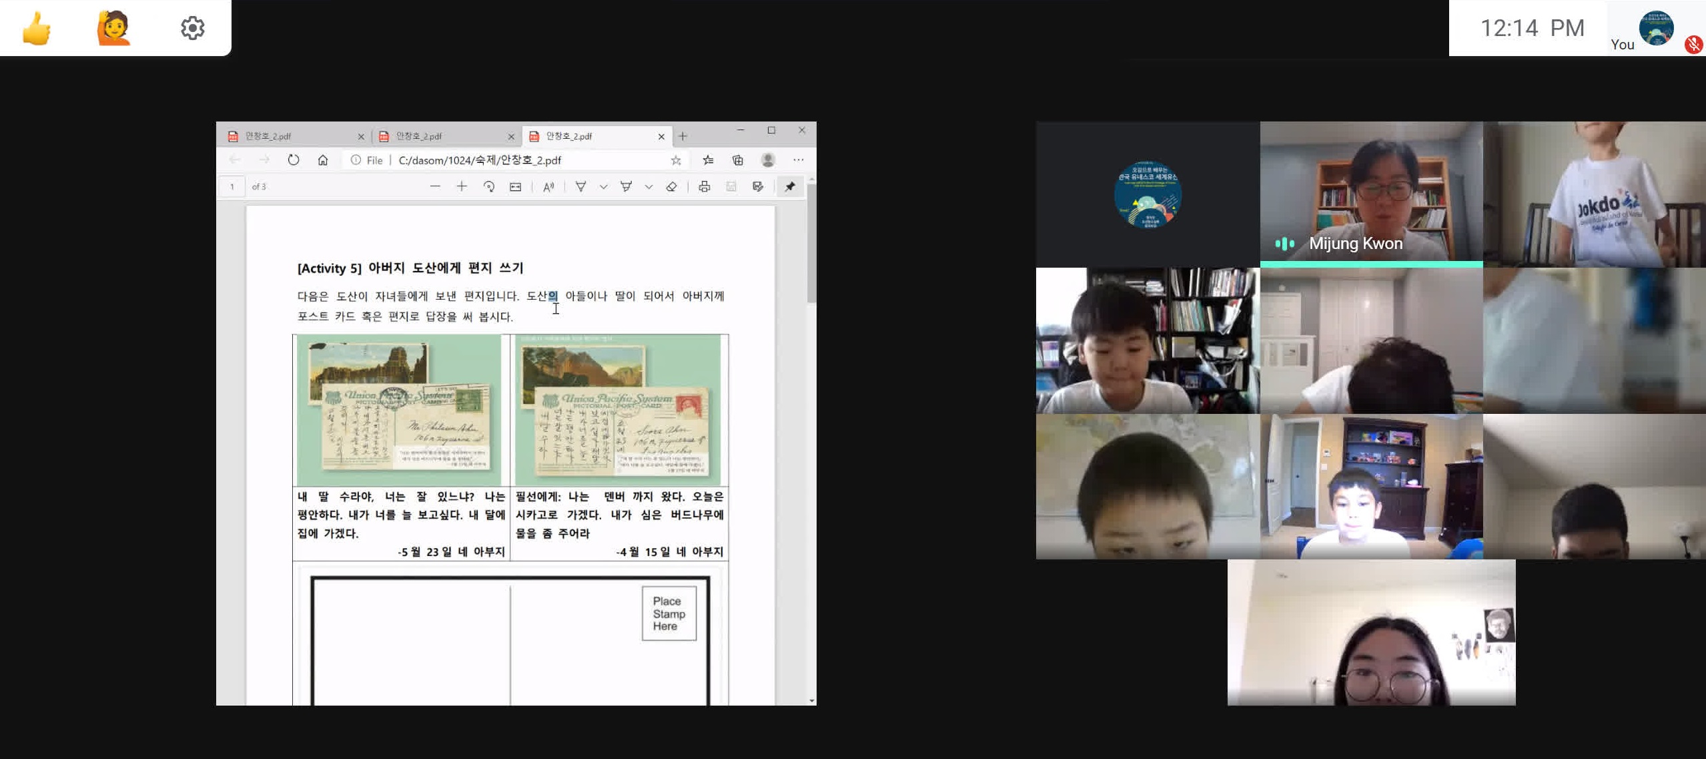Rotate the PDF page
Viewport: 1706px width, 759px height.
[489, 187]
